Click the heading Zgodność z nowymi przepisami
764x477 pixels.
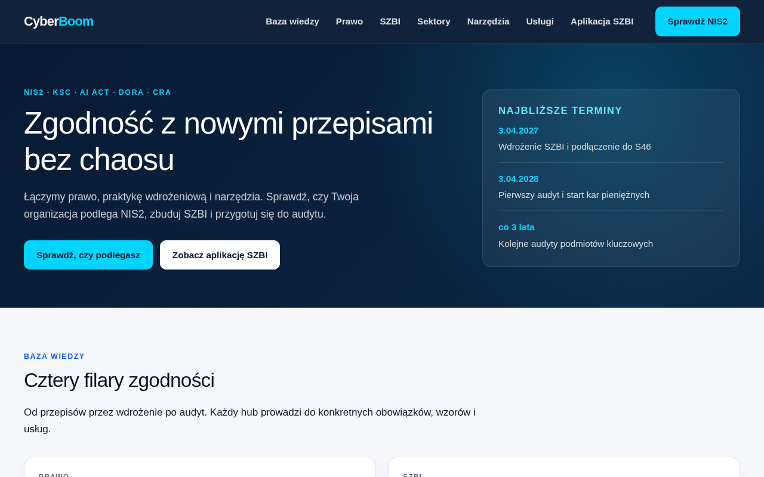[229, 141]
